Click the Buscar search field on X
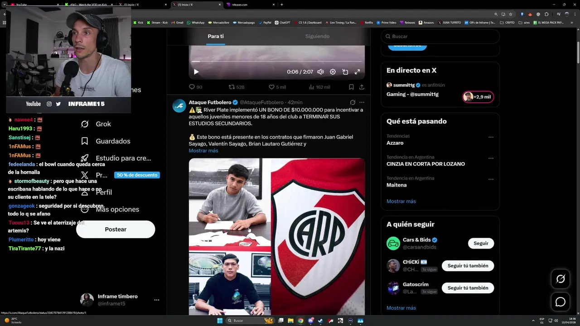 click(440, 36)
